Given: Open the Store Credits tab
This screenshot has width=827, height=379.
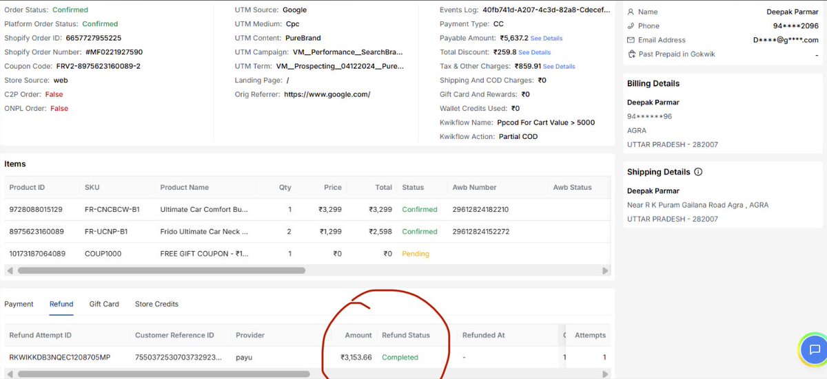Looking at the screenshot, I should [x=156, y=304].
